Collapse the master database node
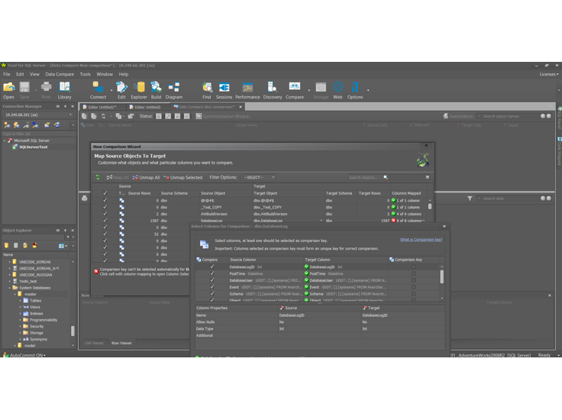The image size is (562, 420). click(15, 294)
